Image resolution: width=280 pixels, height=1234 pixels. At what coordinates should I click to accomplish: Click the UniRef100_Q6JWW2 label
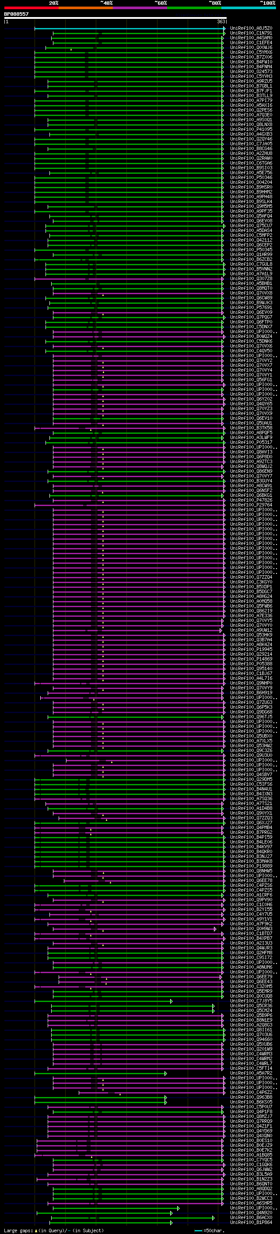251,1169
